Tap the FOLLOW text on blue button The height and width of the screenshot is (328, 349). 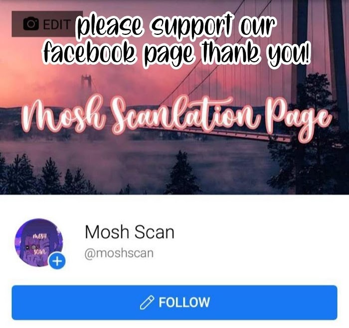pyautogui.click(x=184, y=303)
